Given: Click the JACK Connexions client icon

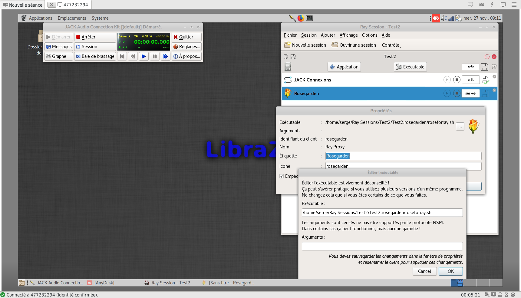Looking at the screenshot, I should 288,80.
